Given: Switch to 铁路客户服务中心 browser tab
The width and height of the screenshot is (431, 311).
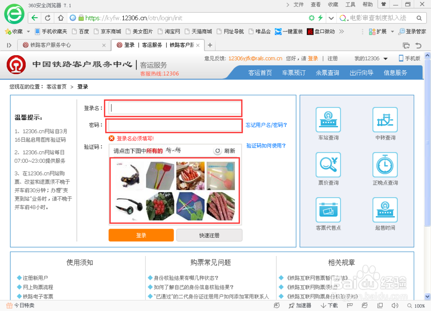Looking at the screenshot, I should click(x=62, y=44).
